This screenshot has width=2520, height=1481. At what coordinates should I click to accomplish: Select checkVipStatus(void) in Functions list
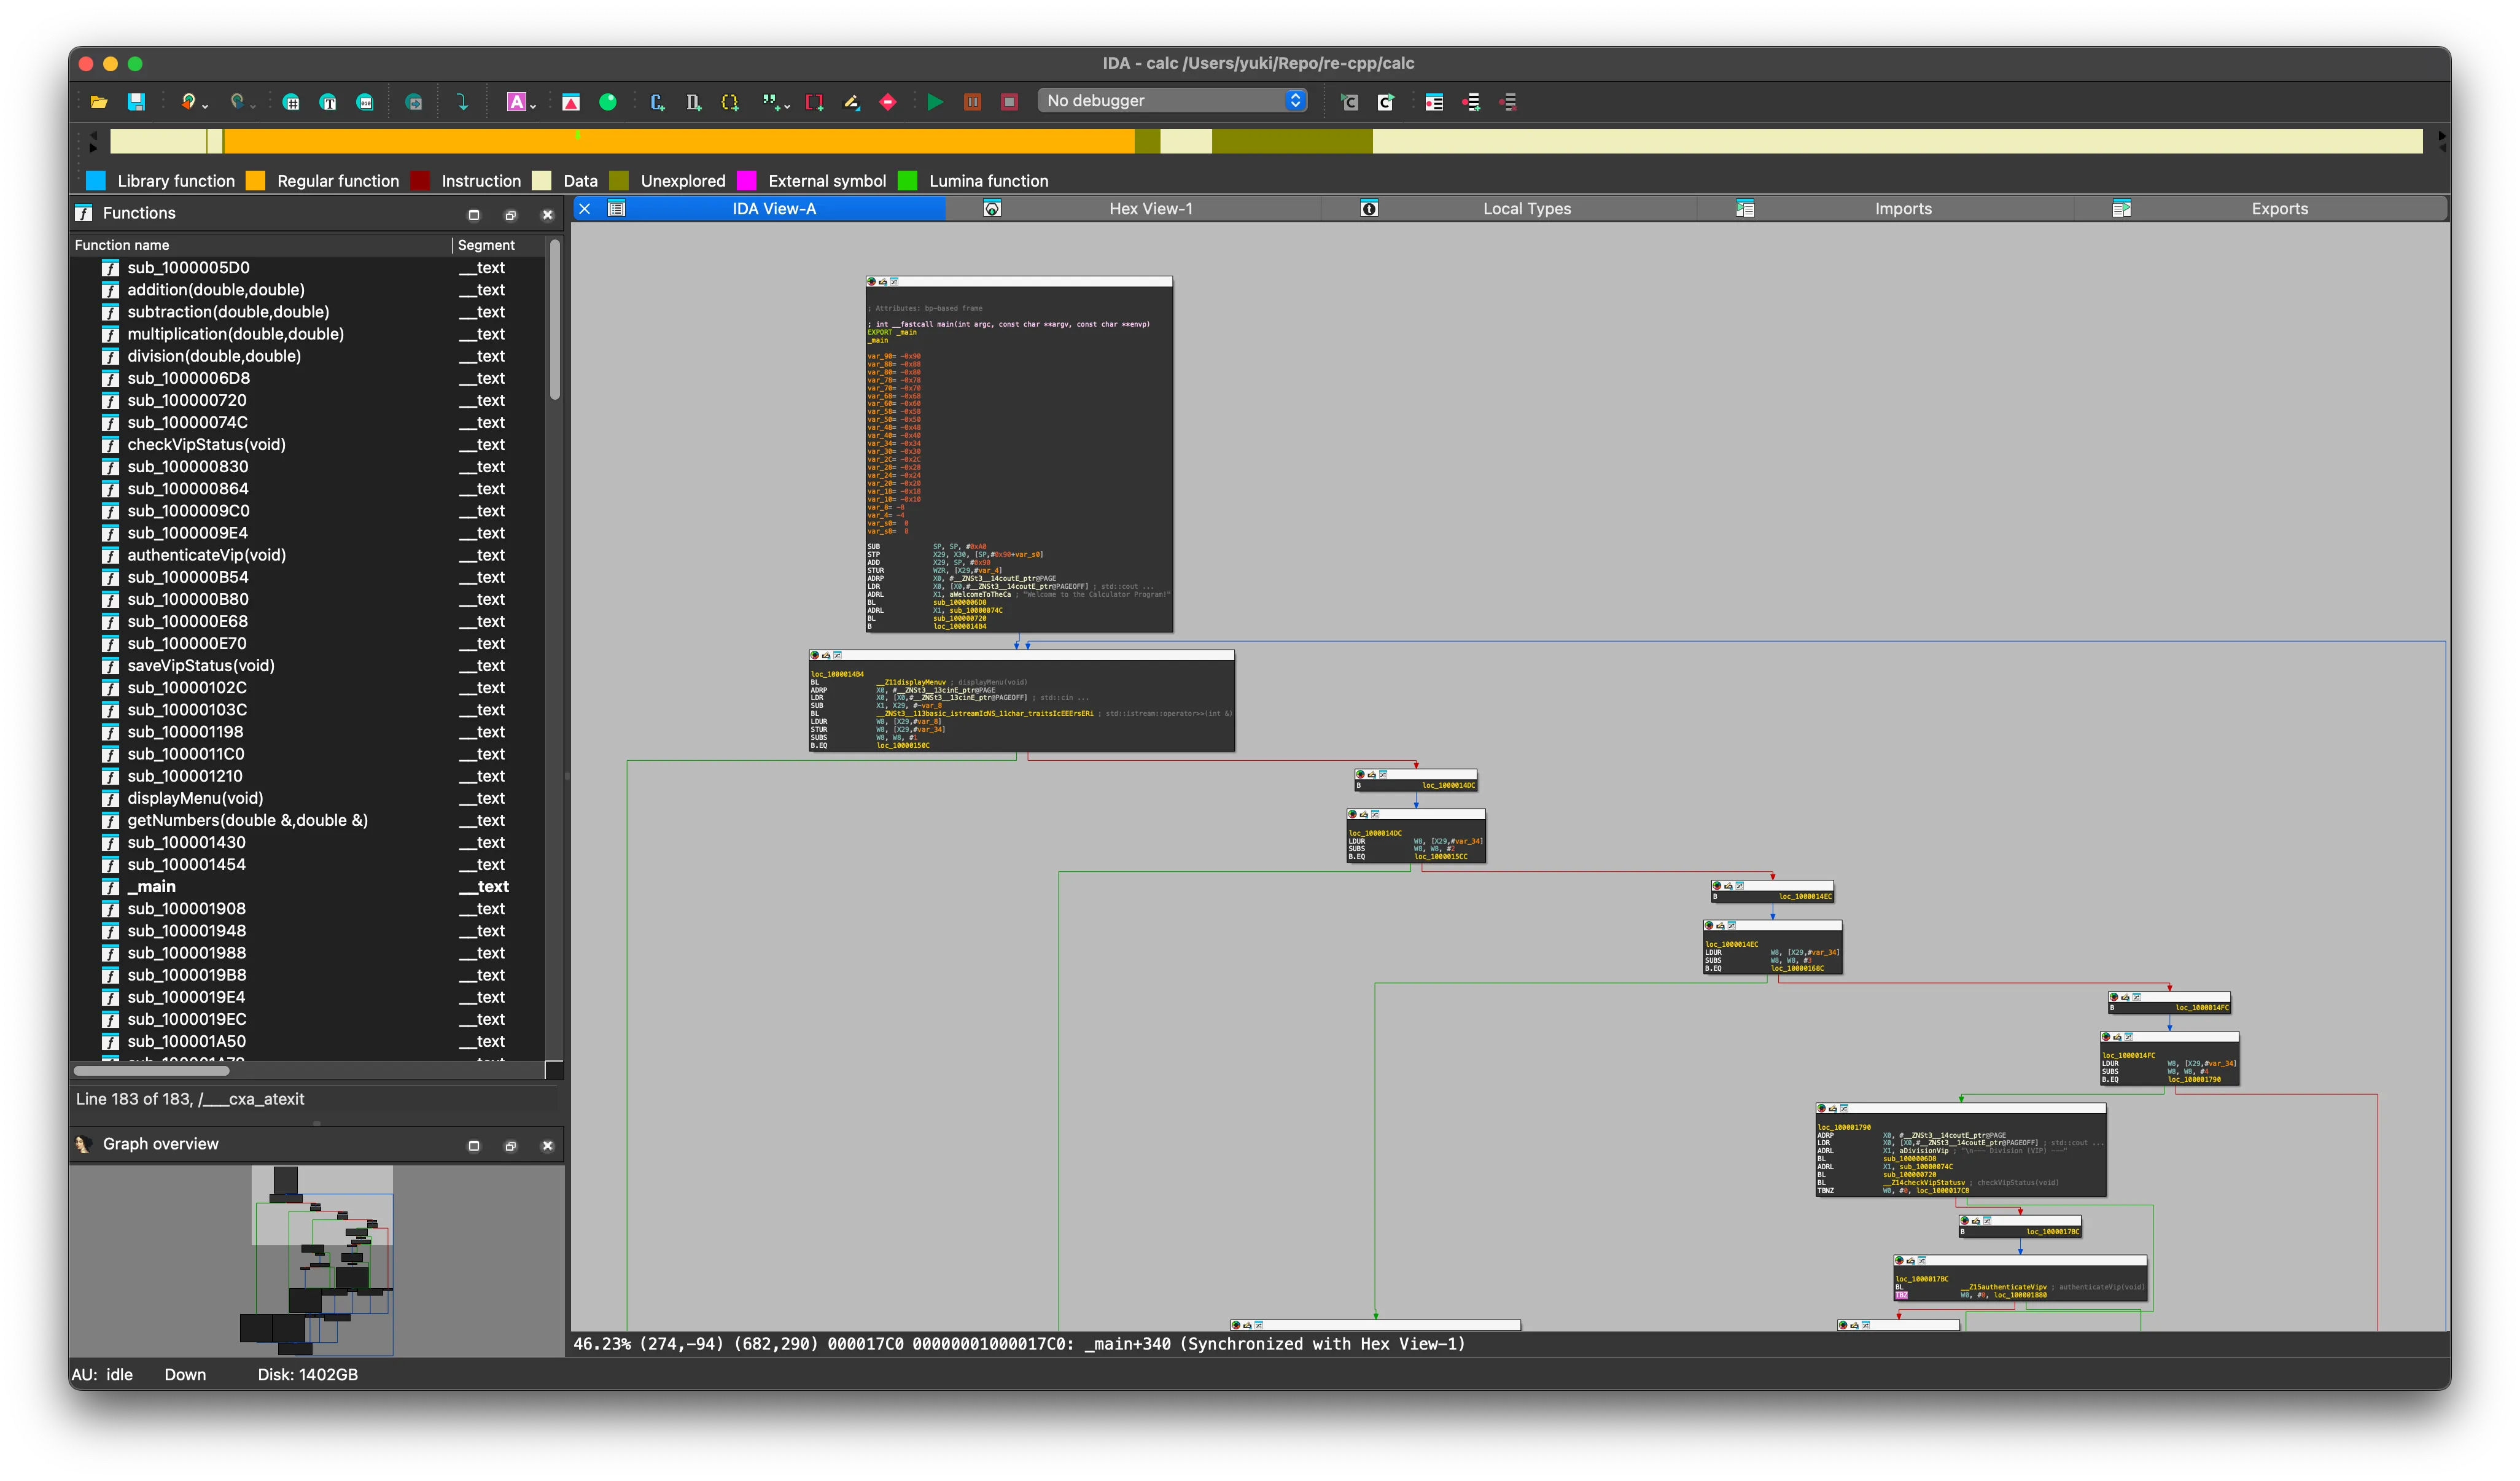tap(206, 445)
